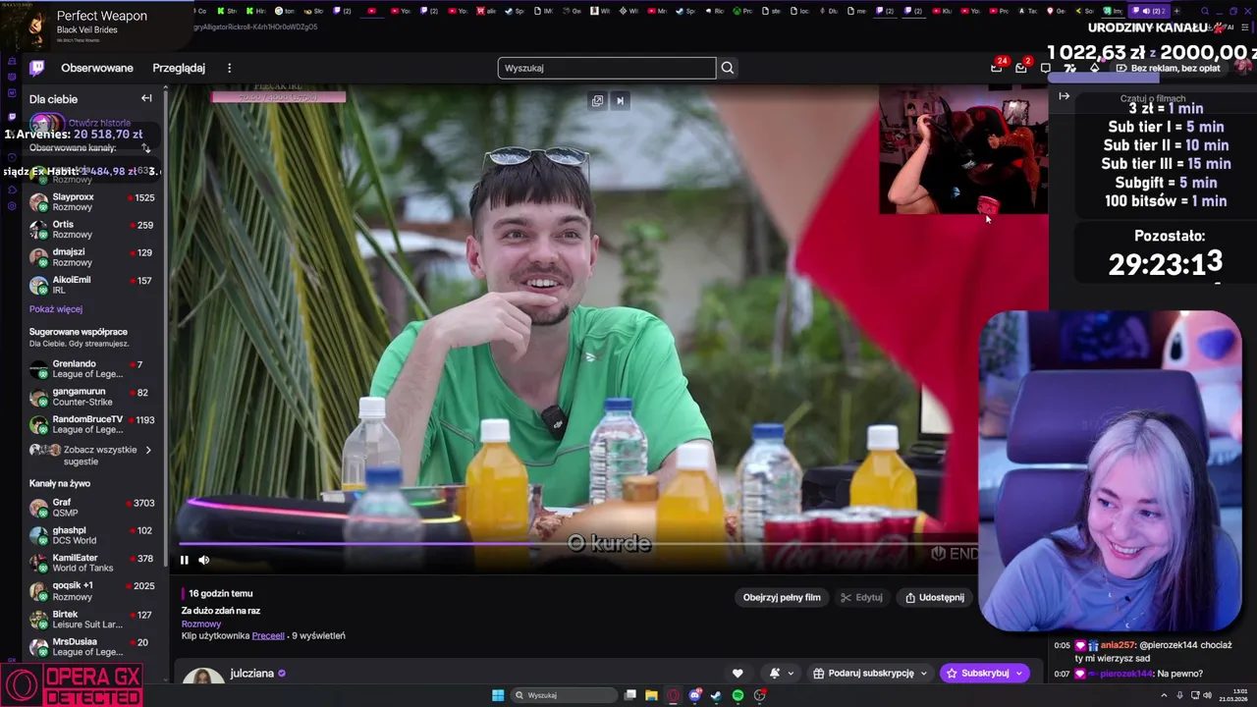Open the Rozmowy category link
Image resolution: width=1257 pixels, height=707 pixels.
point(201,624)
